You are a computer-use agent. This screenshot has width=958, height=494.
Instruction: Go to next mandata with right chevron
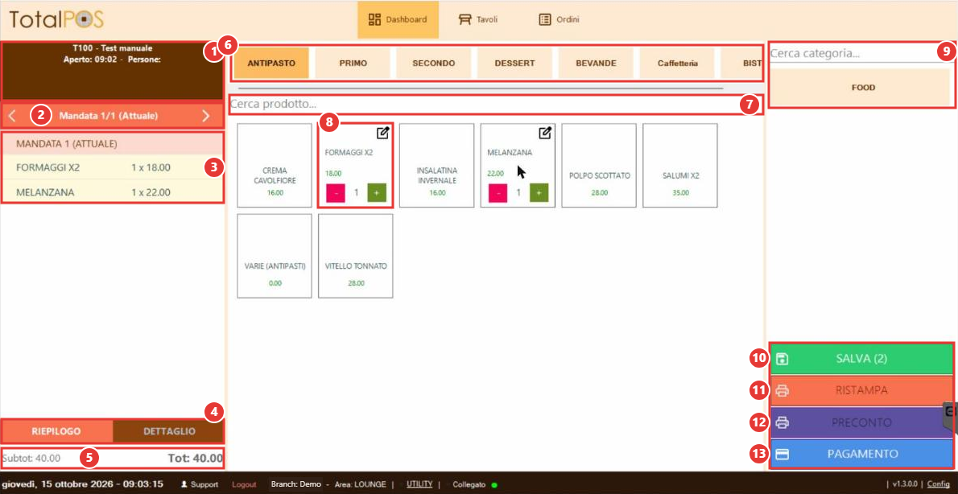[206, 115]
